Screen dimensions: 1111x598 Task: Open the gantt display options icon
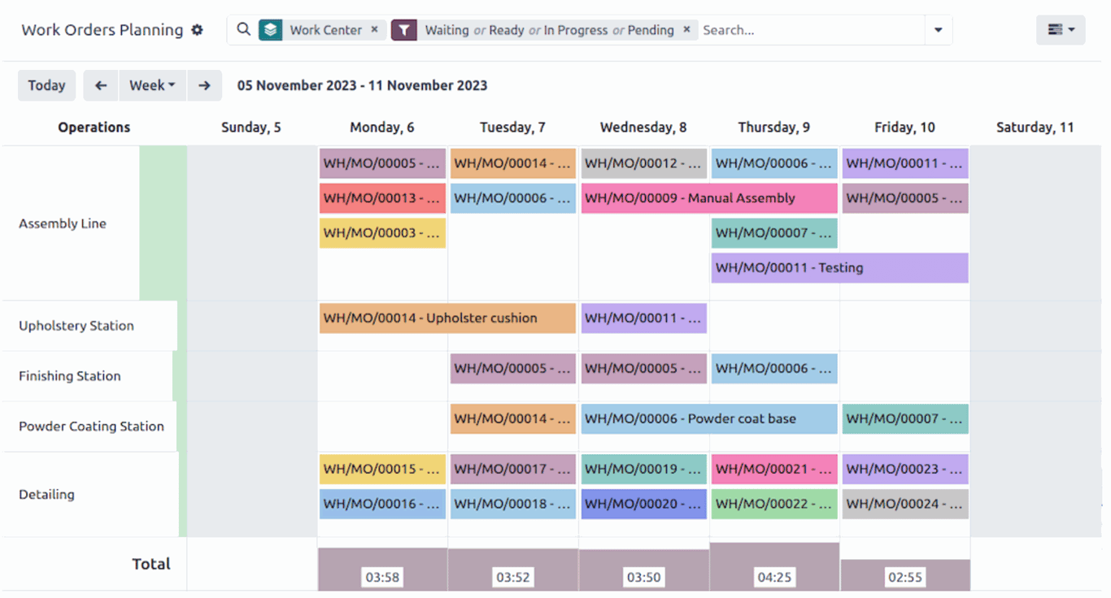coord(1061,29)
